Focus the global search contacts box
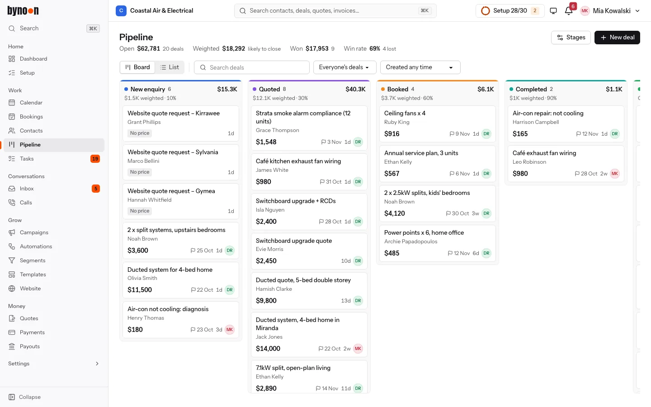Viewport: 651px width, 407px height. pos(335,11)
